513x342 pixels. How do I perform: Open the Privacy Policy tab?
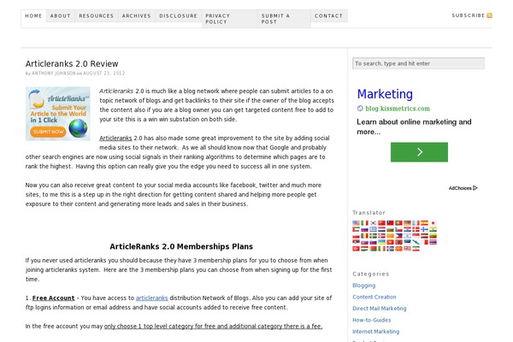229,19
